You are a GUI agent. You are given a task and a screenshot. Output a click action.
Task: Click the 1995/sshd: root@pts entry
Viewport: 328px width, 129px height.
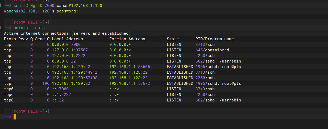click(218, 83)
